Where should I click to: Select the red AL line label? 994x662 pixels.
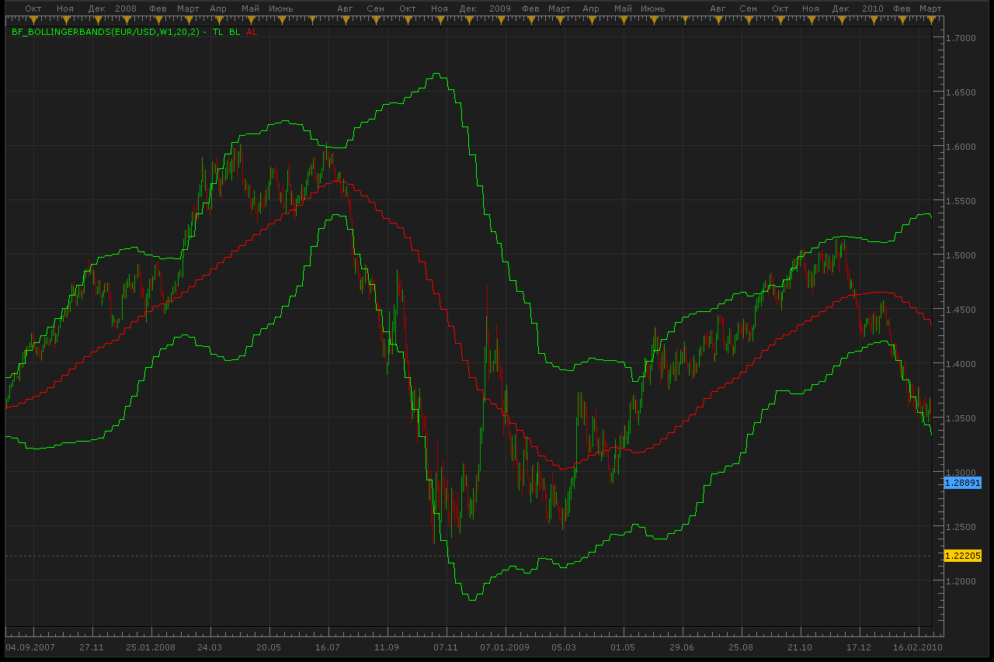tap(252, 33)
